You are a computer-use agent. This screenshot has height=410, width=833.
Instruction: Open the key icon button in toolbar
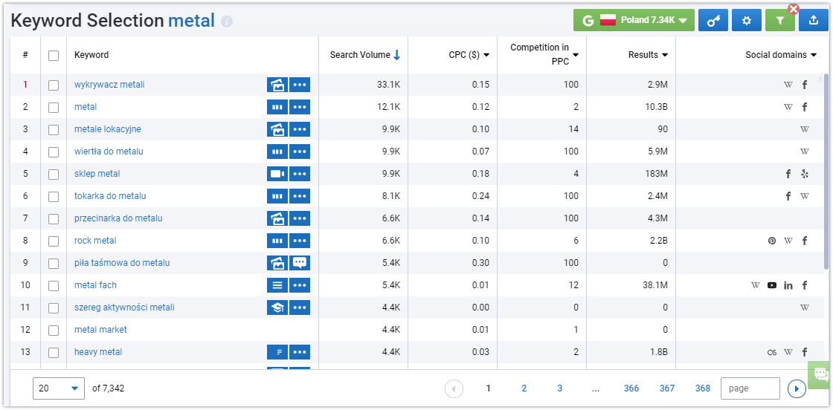coord(713,21)
